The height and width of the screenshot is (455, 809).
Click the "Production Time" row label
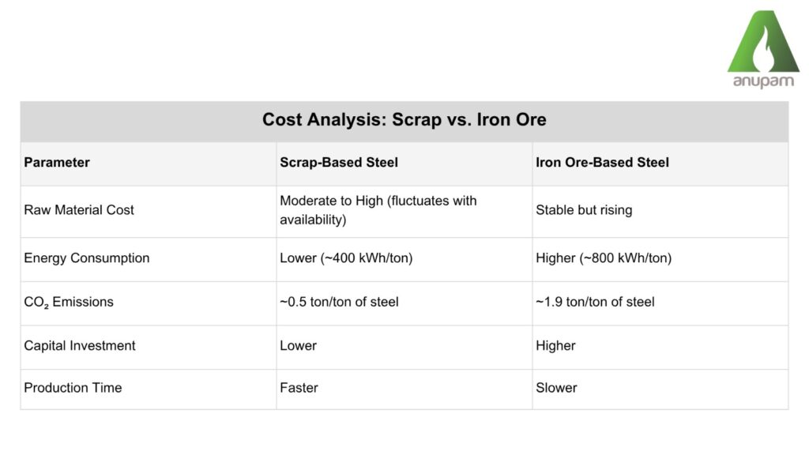coord(73,388)
